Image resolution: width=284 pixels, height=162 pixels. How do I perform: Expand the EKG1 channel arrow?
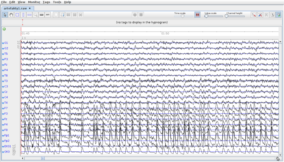tap(3, 147)
